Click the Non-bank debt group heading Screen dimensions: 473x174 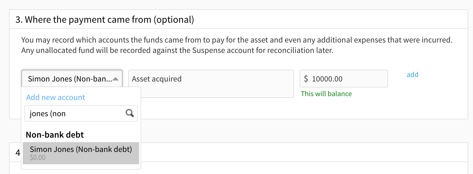click(55, 135)
